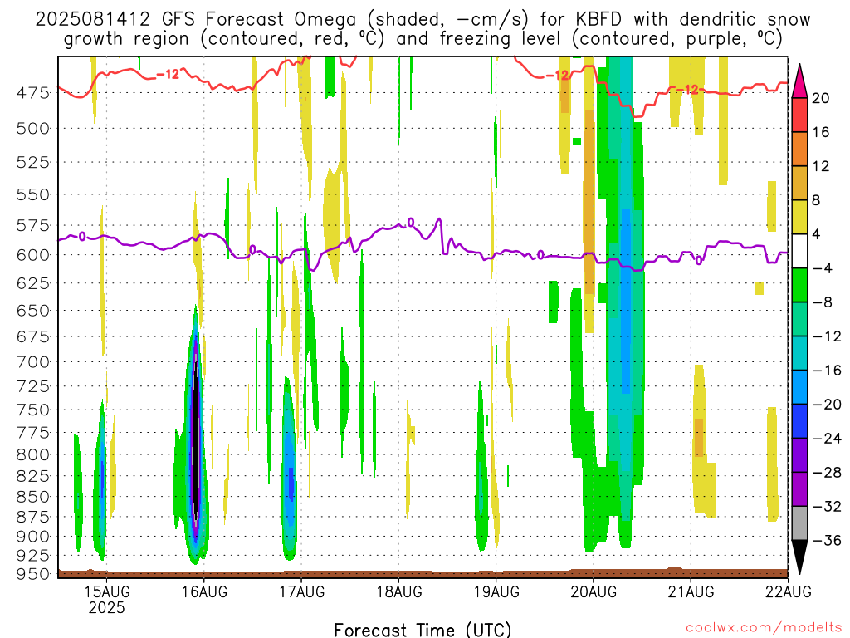Click the white -4 to 4 colorbar segment
The height and width of the screenshot is (638, 850).
pyautogui.click(x=799, y=251)
